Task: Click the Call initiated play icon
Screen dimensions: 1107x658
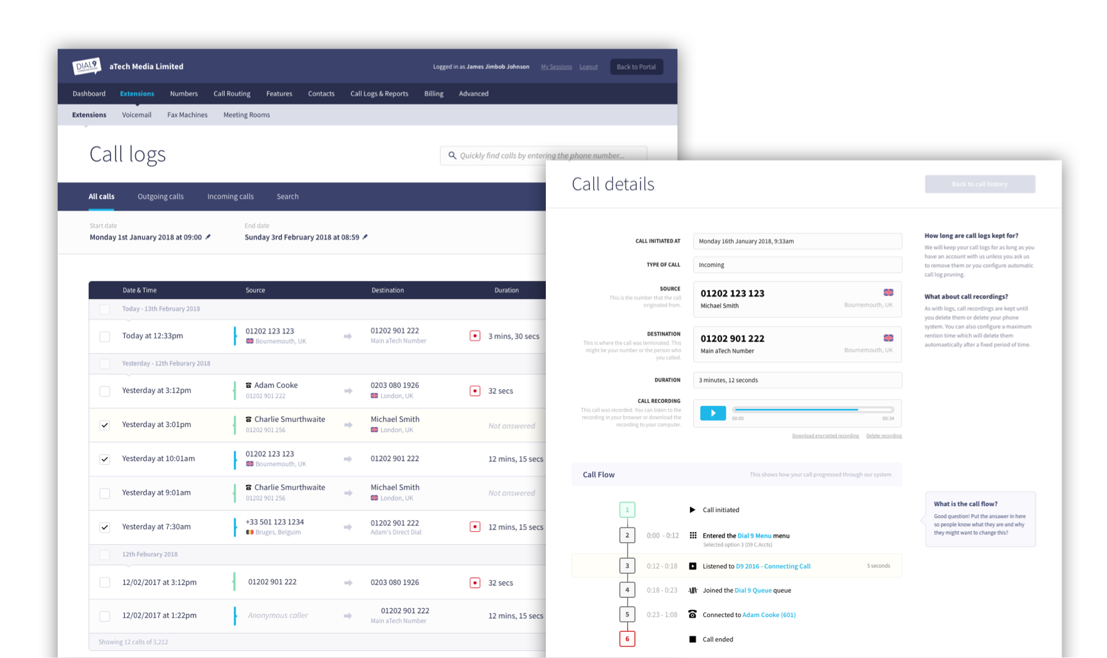Action: tap(693, 510)
